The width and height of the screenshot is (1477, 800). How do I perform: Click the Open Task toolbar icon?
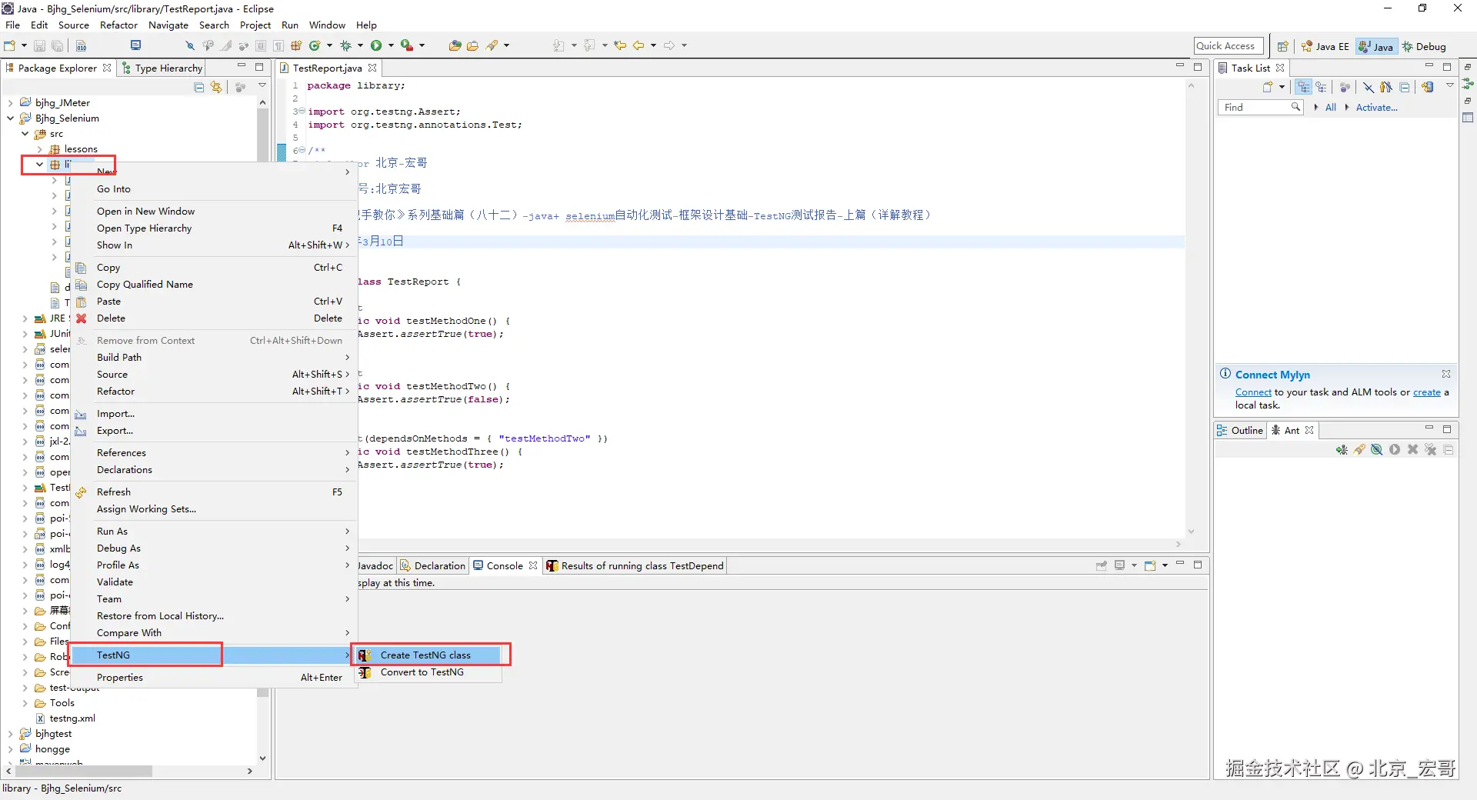click(x=472, y=46)
